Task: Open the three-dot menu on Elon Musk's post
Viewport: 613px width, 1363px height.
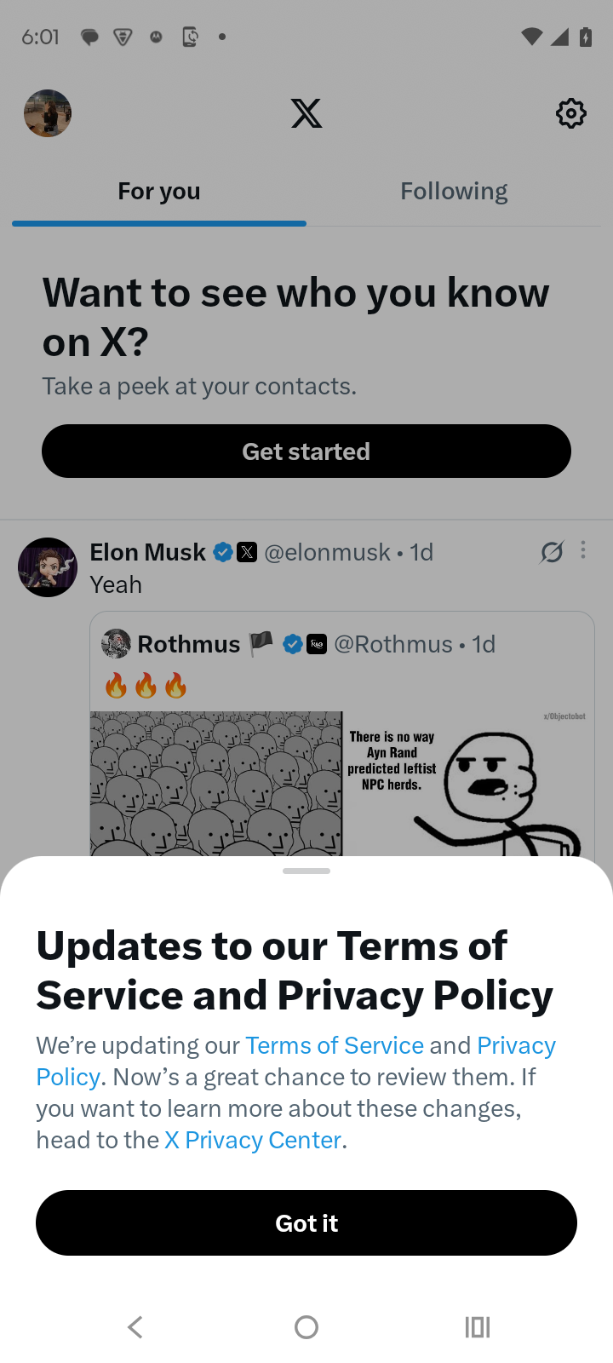Action: tap(583, 550)
